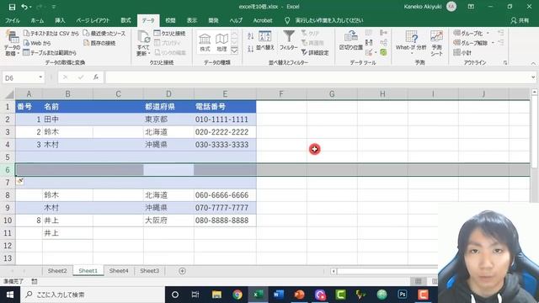
Task: Click 小計 (Subtotal) in Outline group
Action: point(462,52)
